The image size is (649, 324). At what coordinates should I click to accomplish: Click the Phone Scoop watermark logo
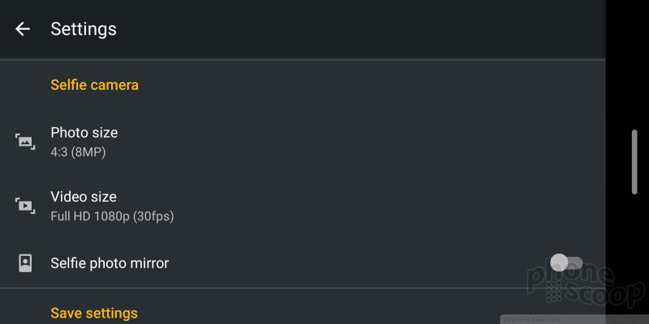coord(586,284)
